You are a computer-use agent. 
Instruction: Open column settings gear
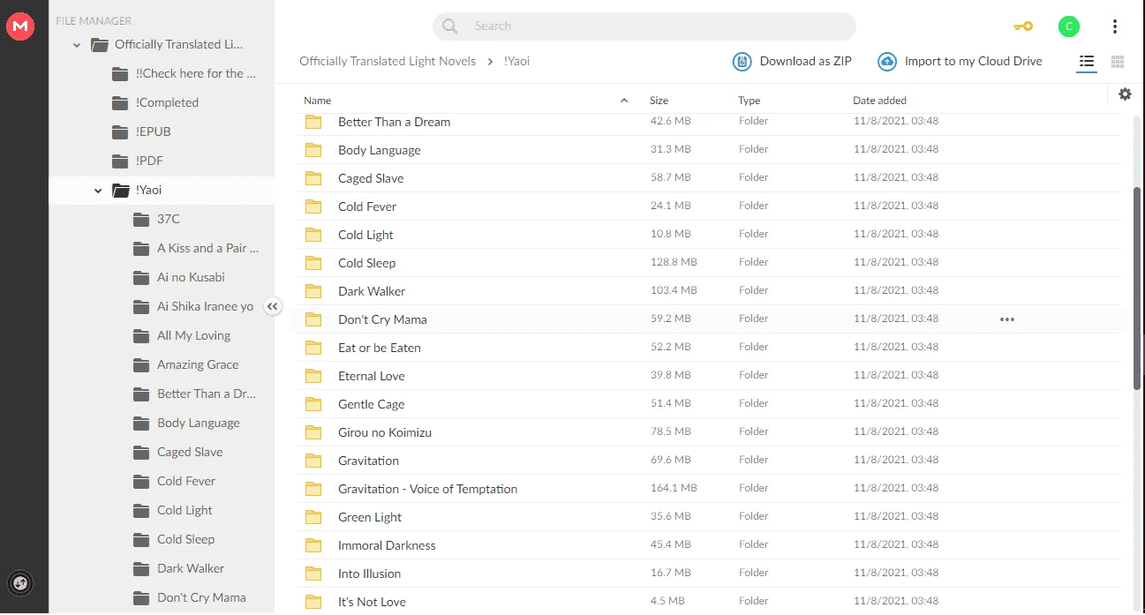click(1125, 94)
